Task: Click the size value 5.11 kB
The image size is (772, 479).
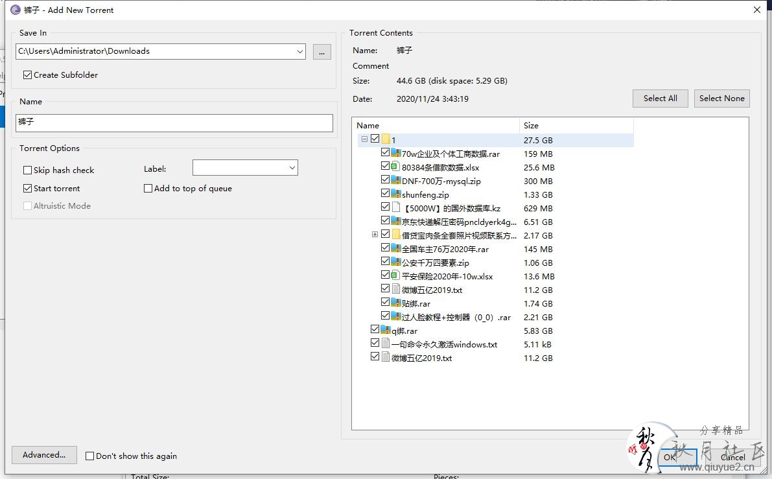Action: pyautogui.click(x=537, y=345)
